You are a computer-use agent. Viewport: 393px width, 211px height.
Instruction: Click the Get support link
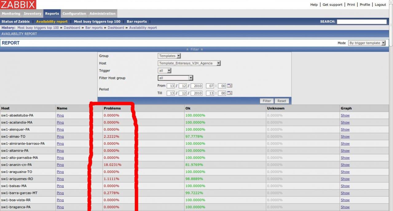pos(332,5)
